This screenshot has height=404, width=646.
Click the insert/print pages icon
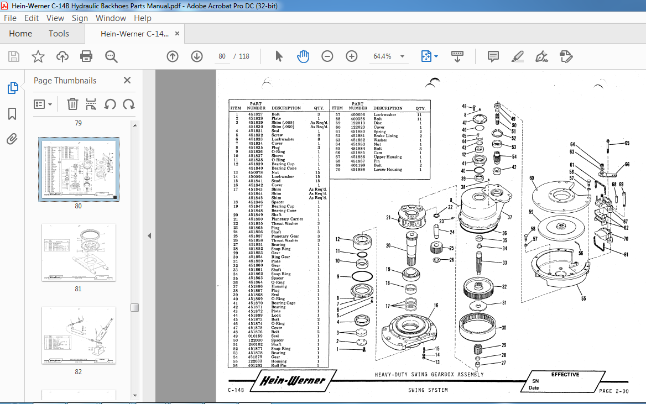[x=91, y=104]
